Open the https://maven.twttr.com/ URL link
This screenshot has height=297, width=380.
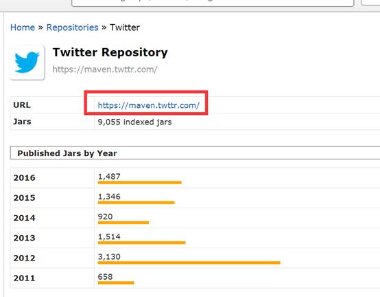tap(149, 105)
